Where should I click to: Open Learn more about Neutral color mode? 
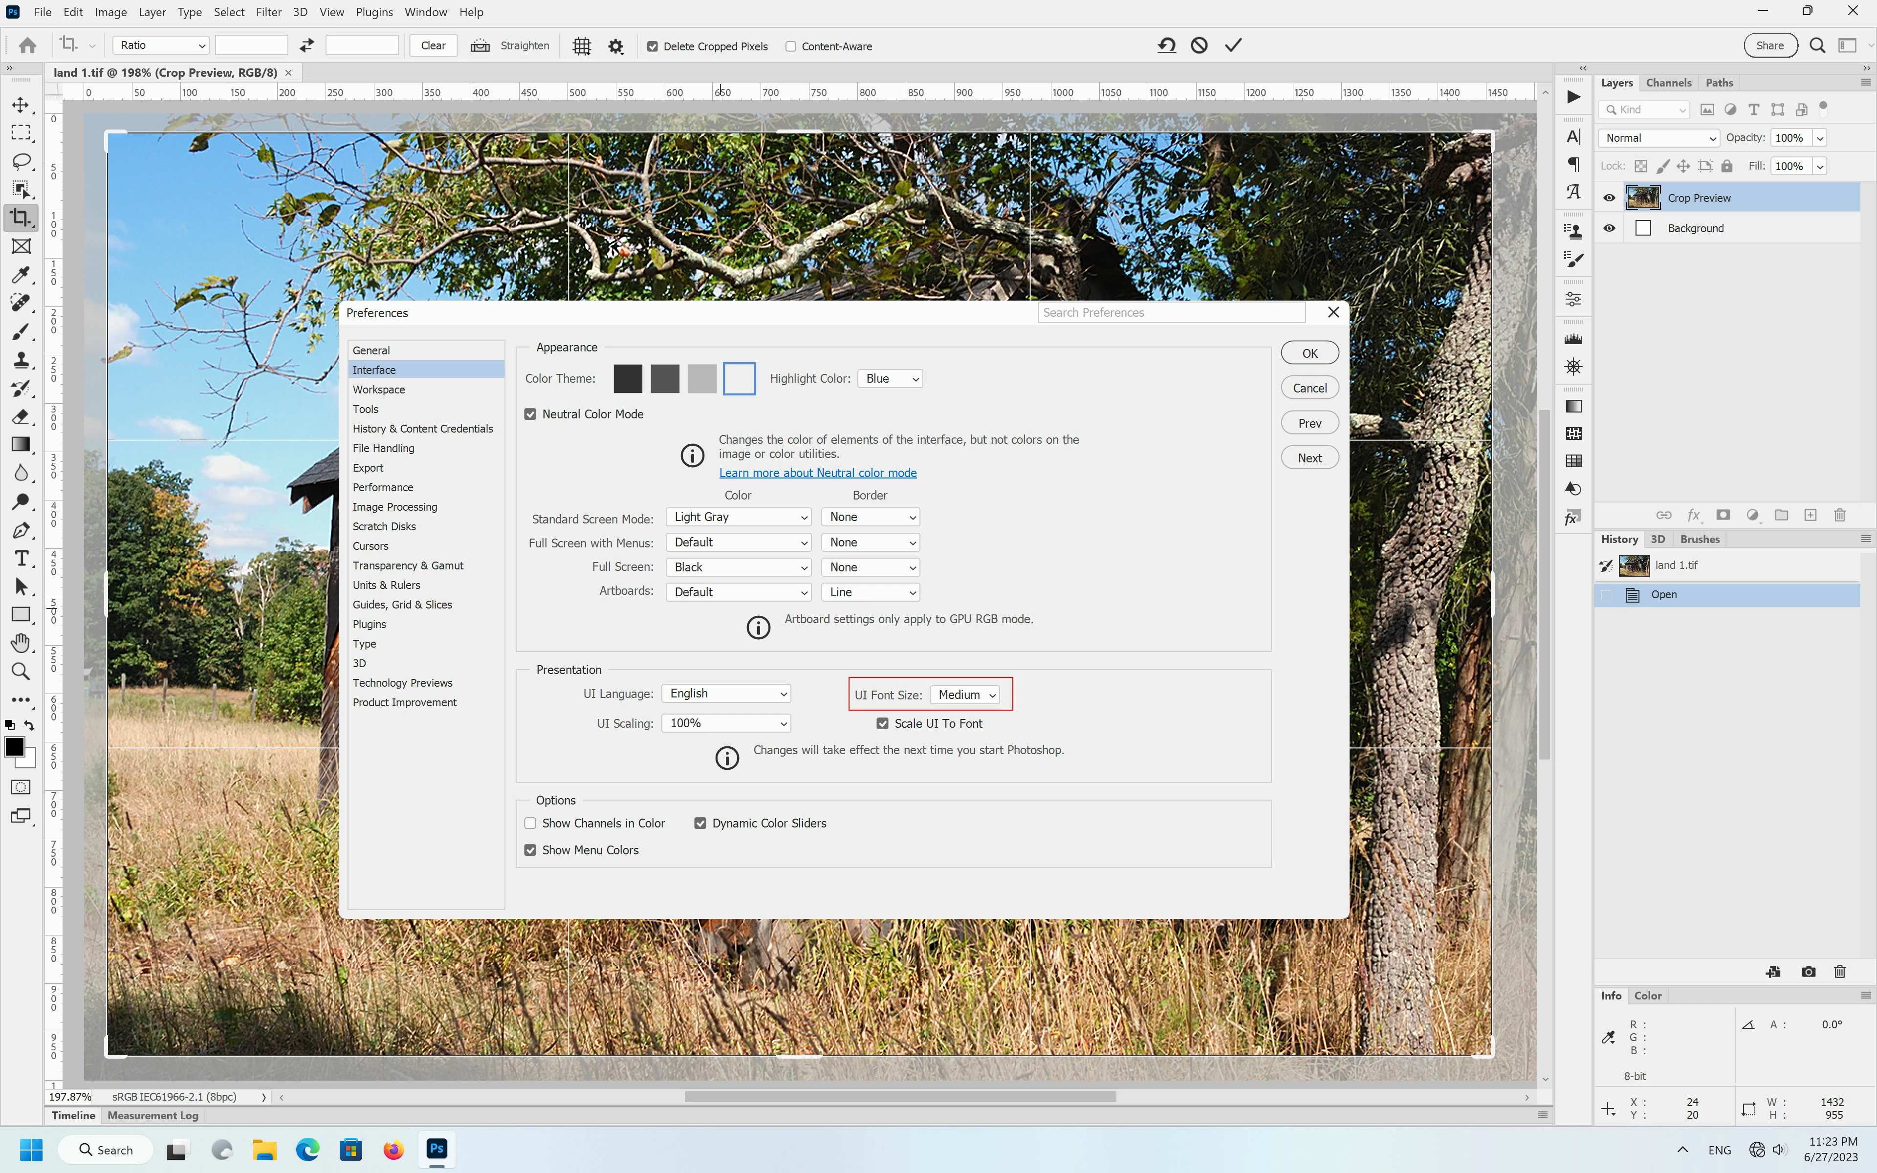tap(817, 473)
